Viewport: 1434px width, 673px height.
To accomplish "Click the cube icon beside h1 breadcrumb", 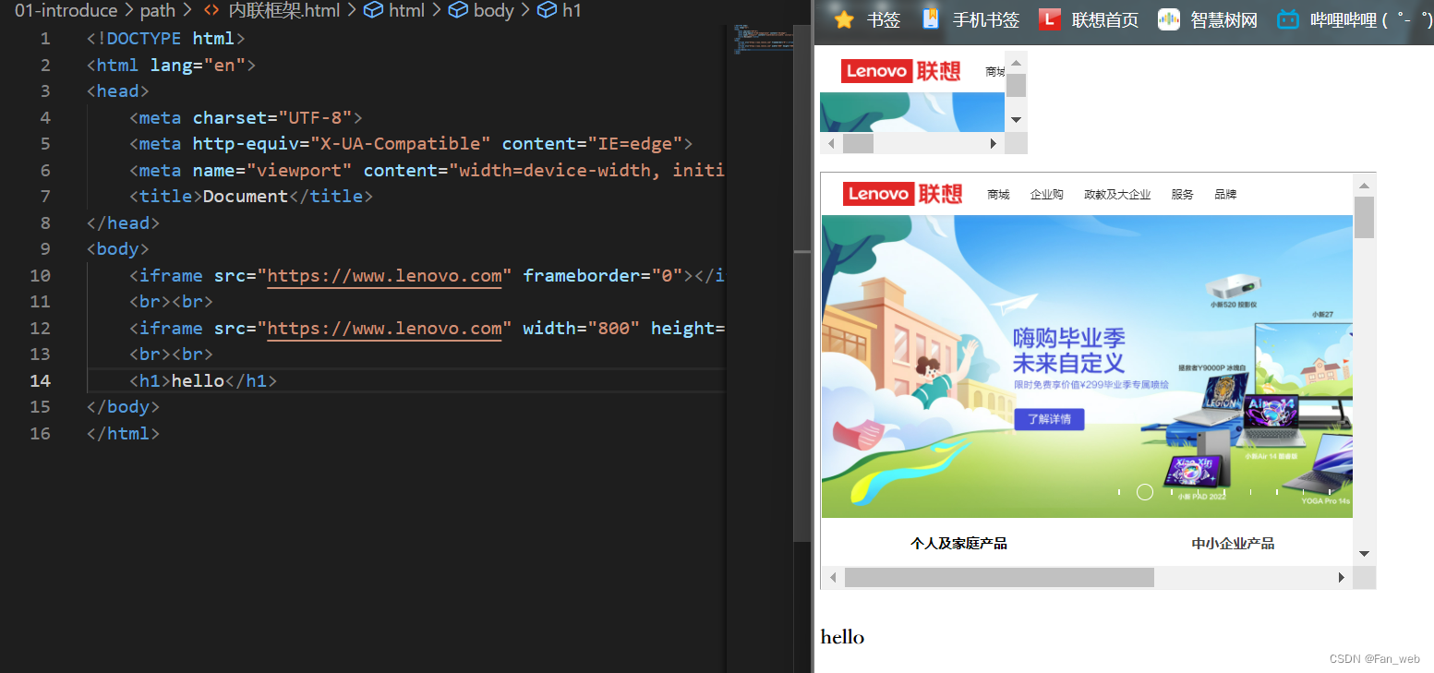I will point(546,11).
